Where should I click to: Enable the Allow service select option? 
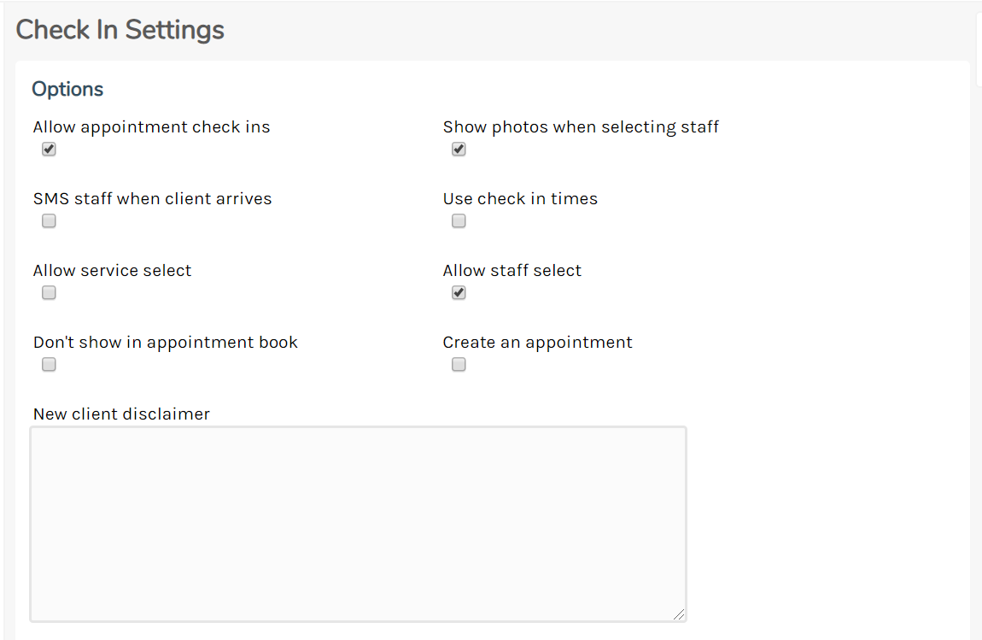(x=49, y=292)
